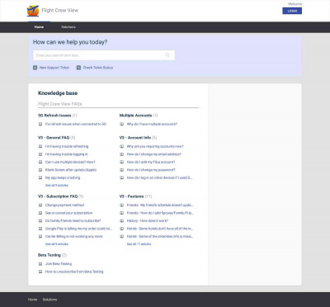This screenshot has height=307, width=330.
Task: Open the New Support Ticket link
Action: coord(54,68)
